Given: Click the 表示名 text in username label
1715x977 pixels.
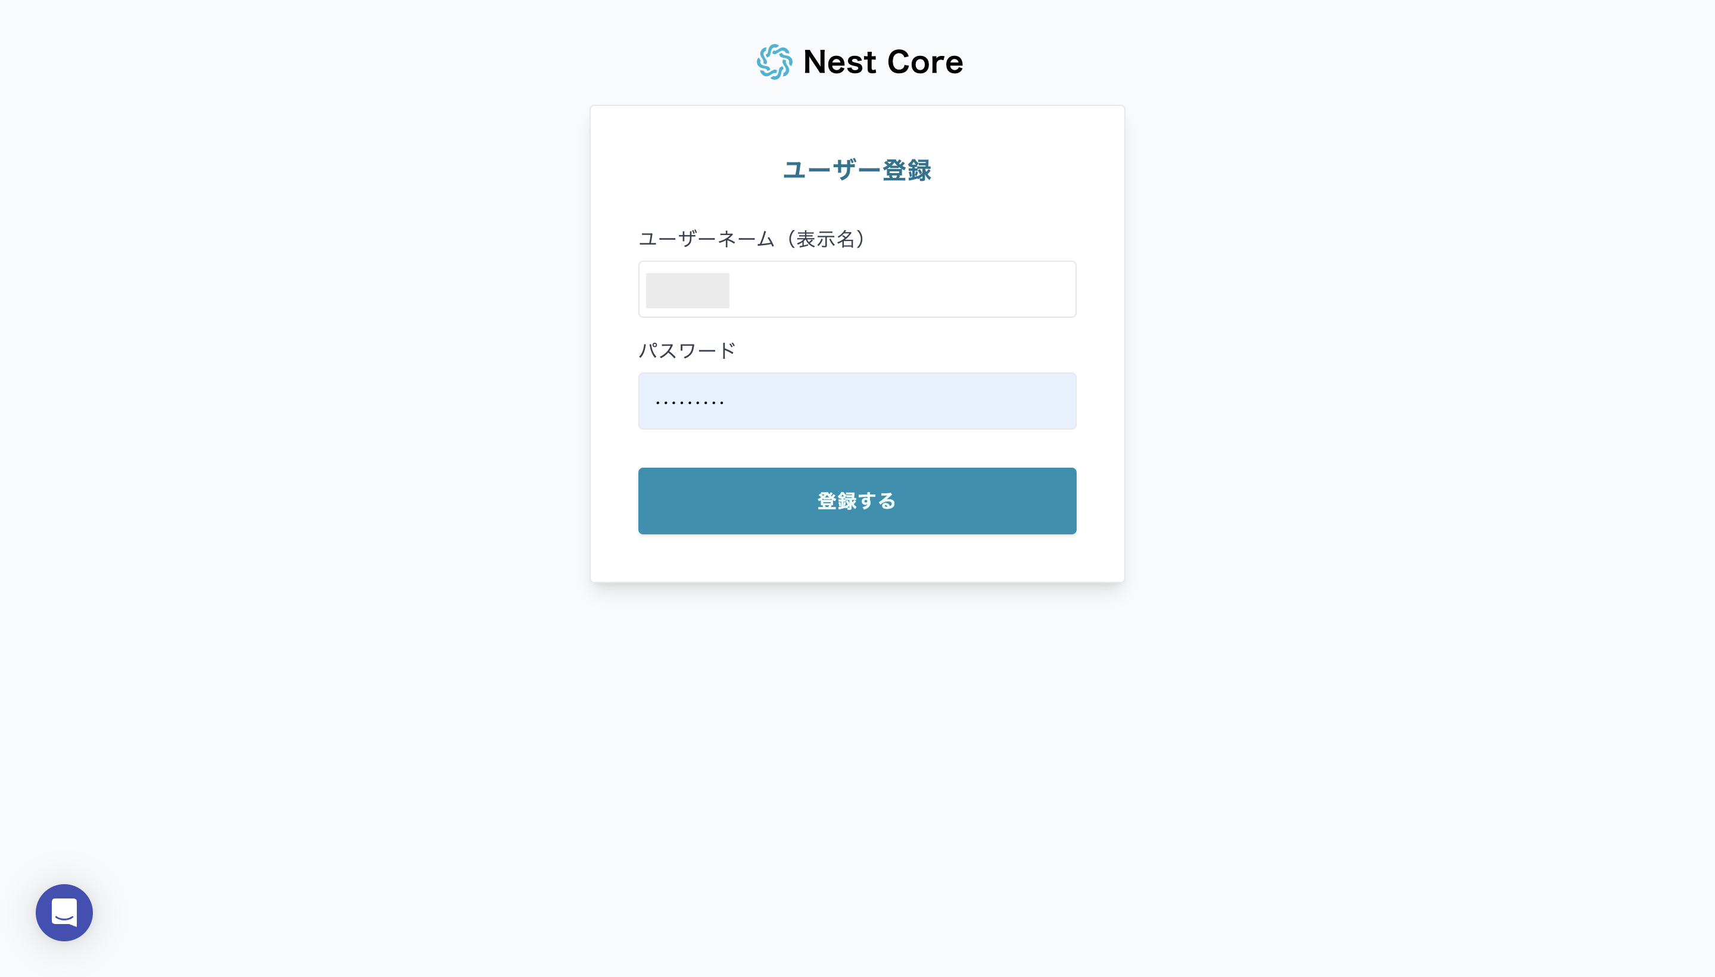Looking at the screenshot, I should tap(825, 239).
